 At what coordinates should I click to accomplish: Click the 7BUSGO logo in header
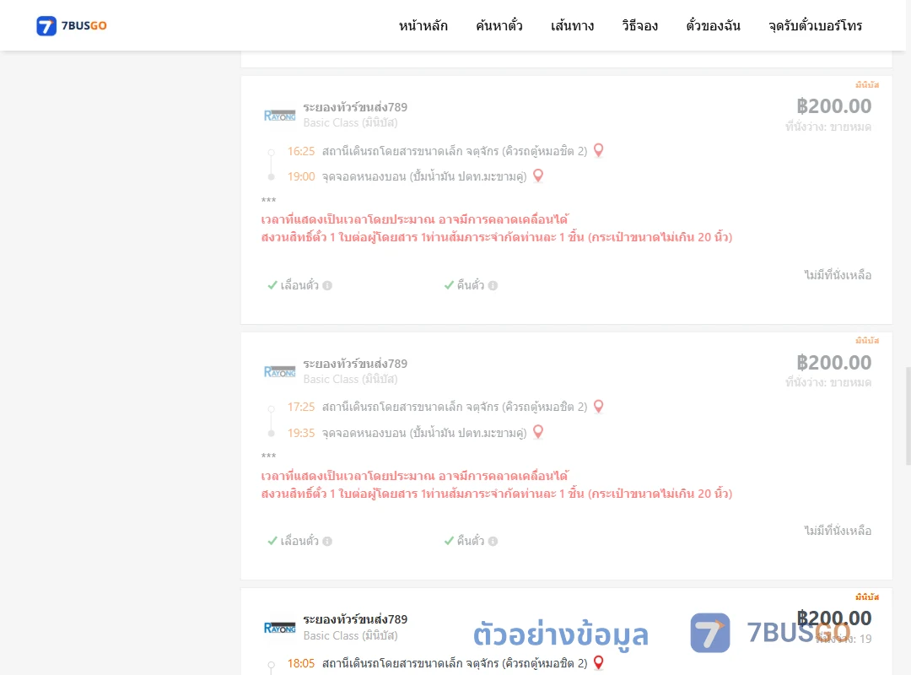(x=72, y=25)
